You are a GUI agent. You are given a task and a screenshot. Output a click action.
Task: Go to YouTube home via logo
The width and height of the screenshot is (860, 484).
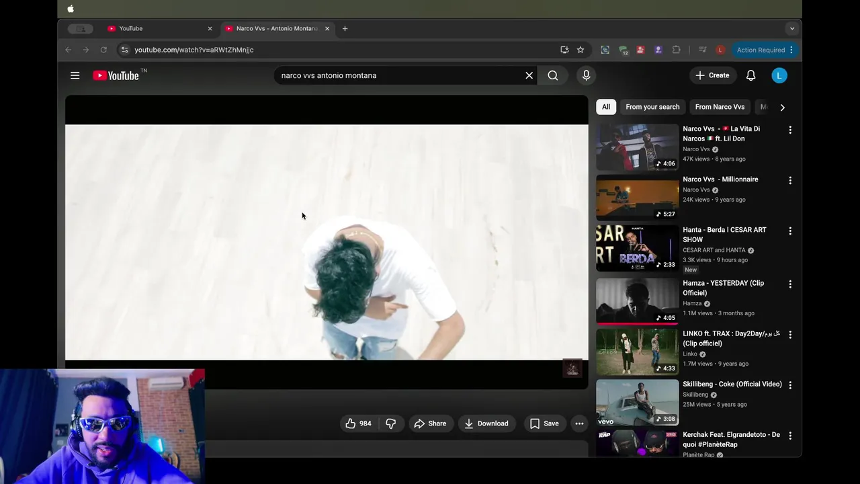pos(116,75)
